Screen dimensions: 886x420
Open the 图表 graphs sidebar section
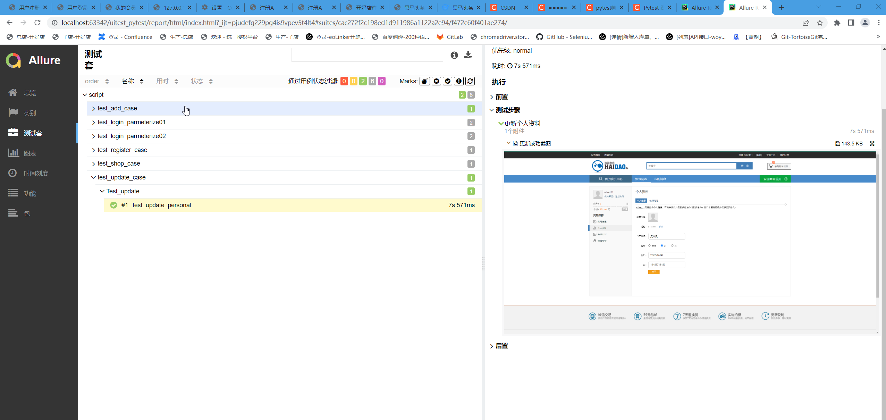(30, 153)
